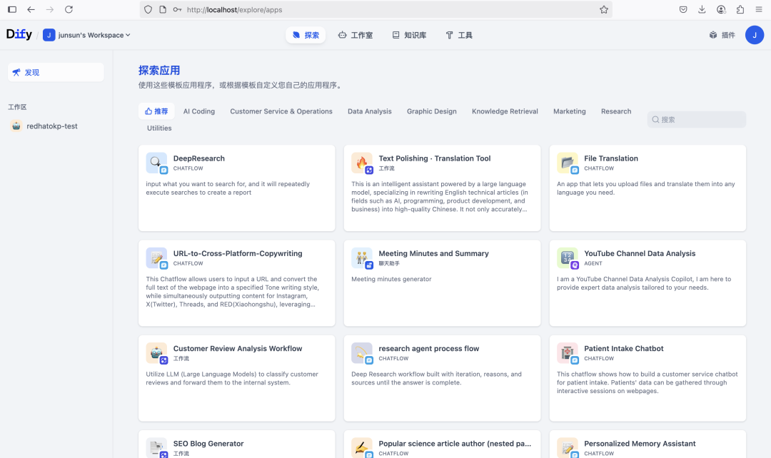Click the Text Polishing flame app icon
This screenshot has width=771, height=458.
point(362,163)
